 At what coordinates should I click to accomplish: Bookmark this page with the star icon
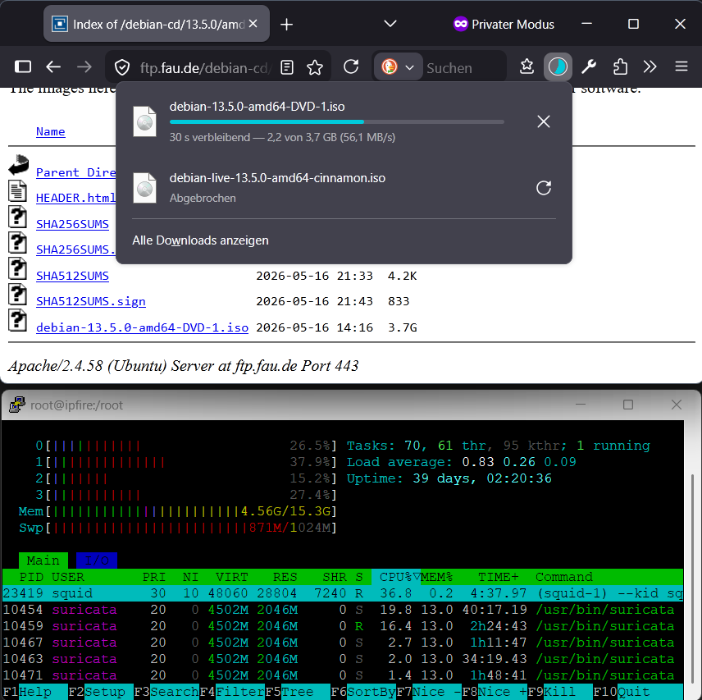(x=315, y=67)
